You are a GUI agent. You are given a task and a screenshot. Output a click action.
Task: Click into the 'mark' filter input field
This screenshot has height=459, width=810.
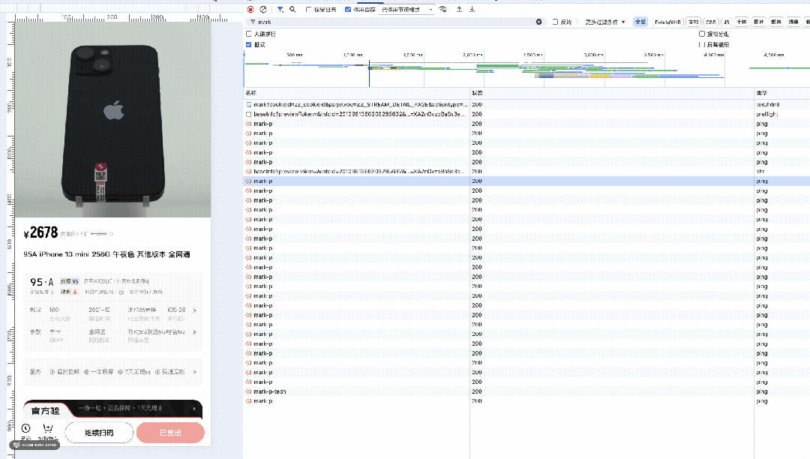tap(395, 22)
